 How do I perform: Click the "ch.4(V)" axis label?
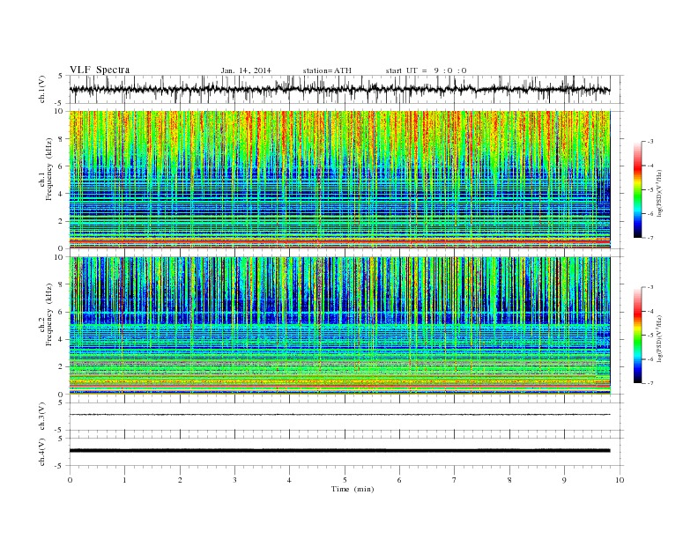pyautogui.click(x=42, y=452)
